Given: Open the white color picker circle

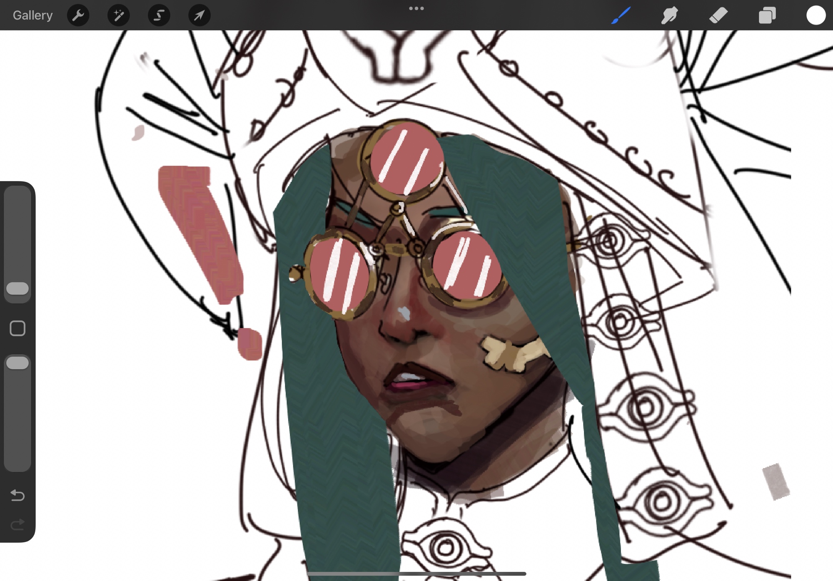Looking at the screenshot, I should [x=816, y=15].
